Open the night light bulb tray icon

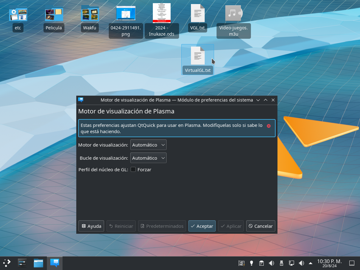[x=251, y=263]
